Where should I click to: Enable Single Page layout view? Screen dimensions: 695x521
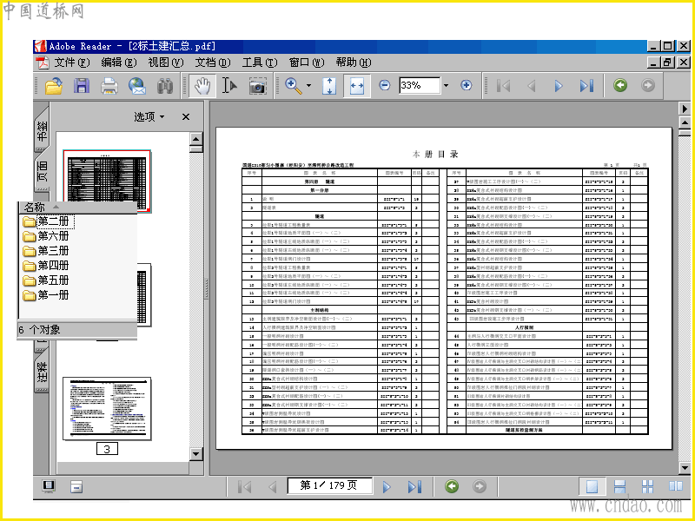click(x=592, y=487)
